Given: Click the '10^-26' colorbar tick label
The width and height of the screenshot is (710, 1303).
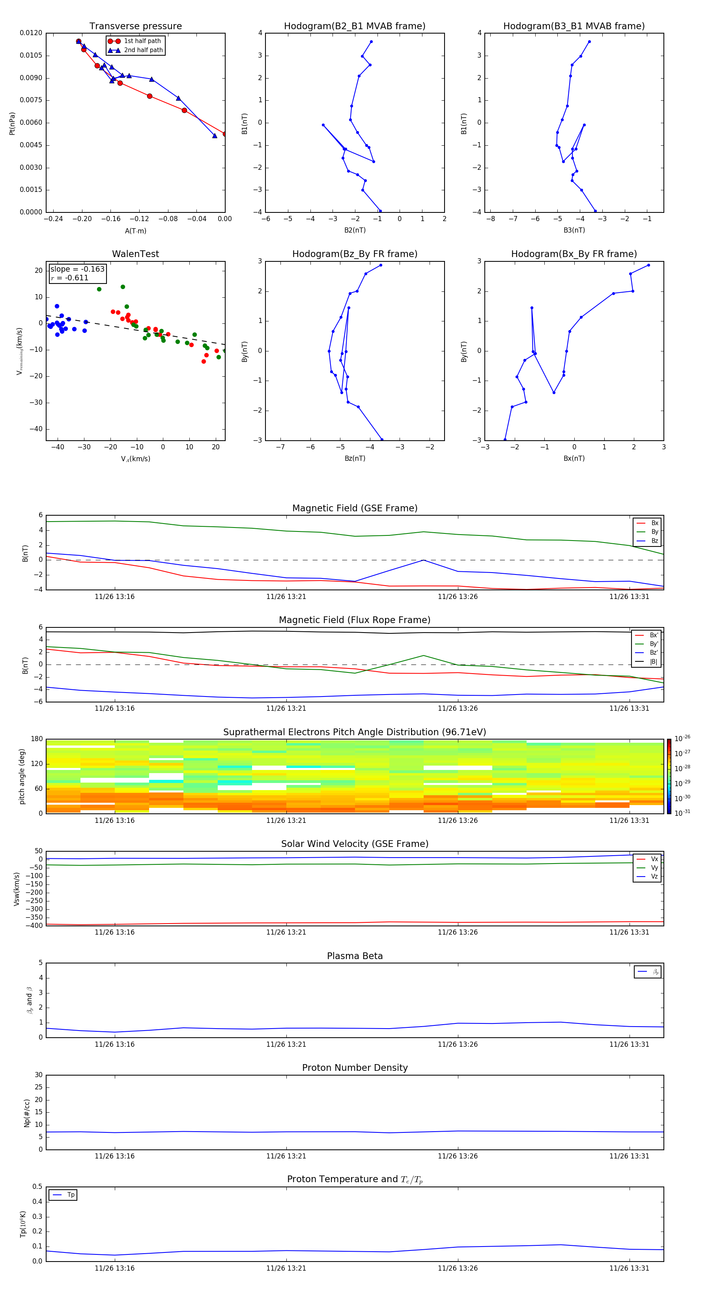Looking at the screenshot, I should tap(682, 738).
